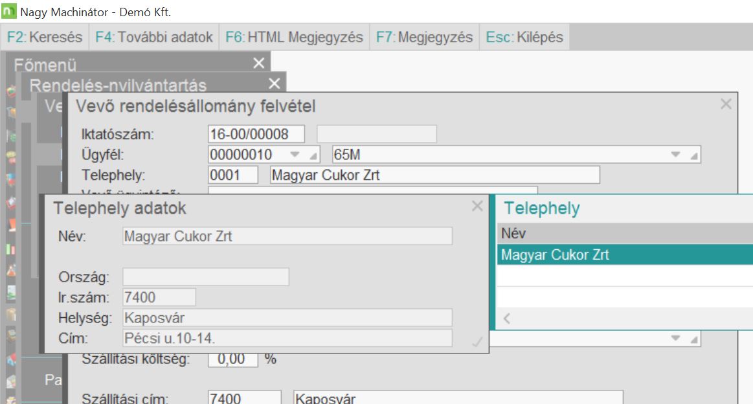Click the Szállítási cím city field Kaposvár
753x404 pixels.
click(458, 398)
